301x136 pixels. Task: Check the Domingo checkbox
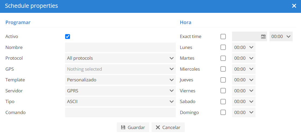pyautogui.click(x=223, y=112)
